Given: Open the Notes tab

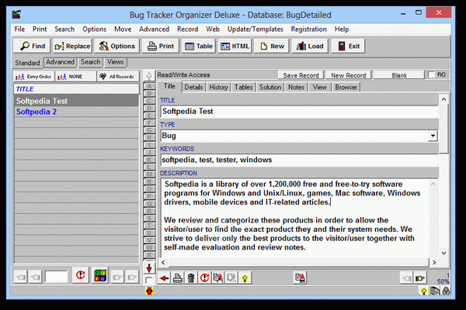Looking at the screenshot, I should pos(297,88).
